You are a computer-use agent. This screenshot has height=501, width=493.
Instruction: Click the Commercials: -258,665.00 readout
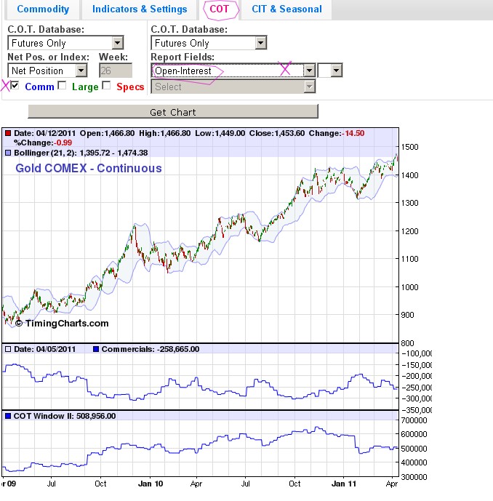151,349
